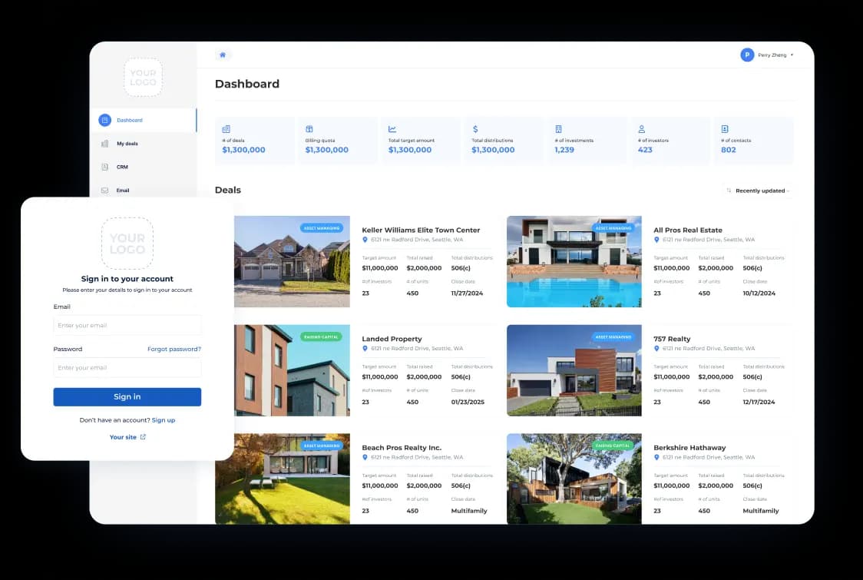Viewport: 863px width, 580px height.
Task: Open the Recently updated sort dropdown
Action: coord(761,191)
